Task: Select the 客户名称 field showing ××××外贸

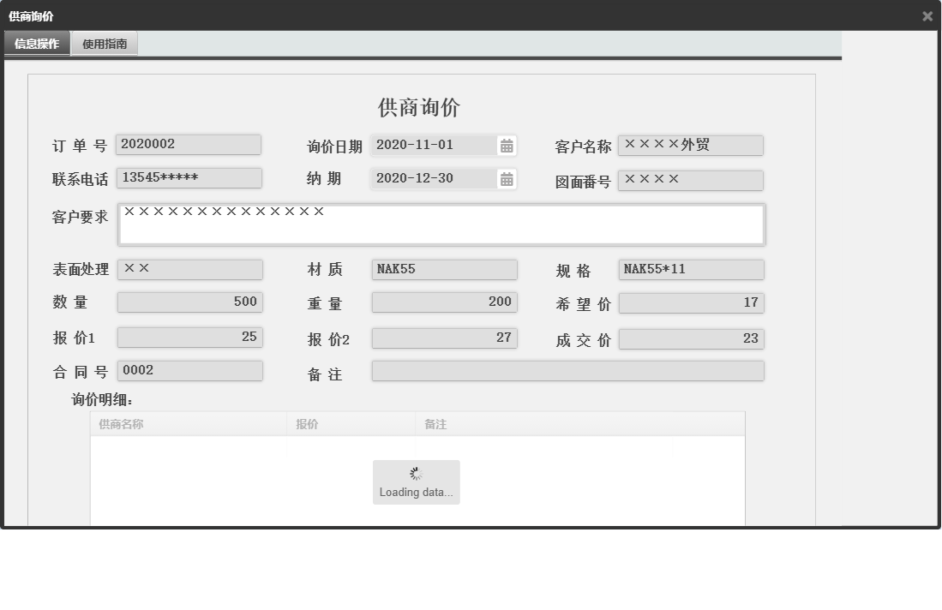Action: (691, 145)
